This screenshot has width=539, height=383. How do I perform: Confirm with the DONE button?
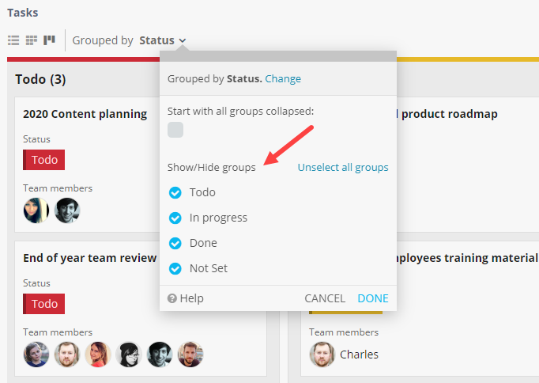[373, 298]
